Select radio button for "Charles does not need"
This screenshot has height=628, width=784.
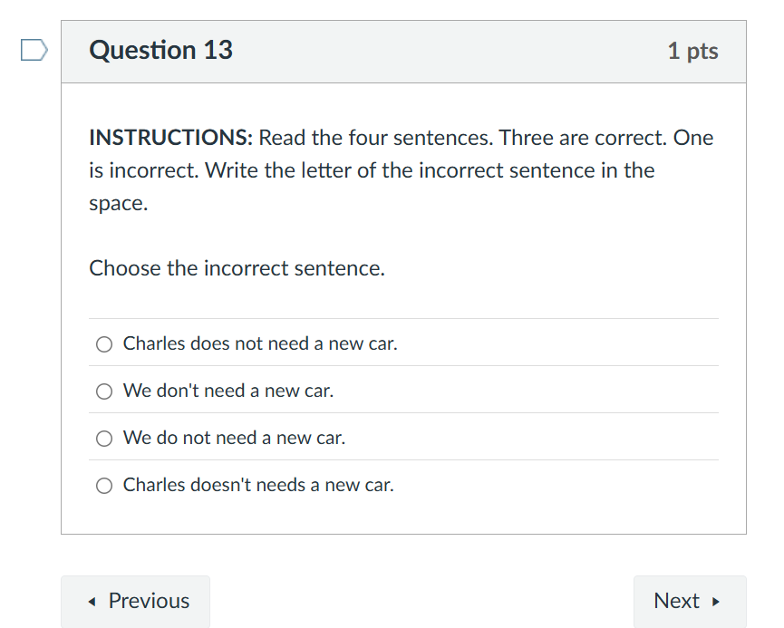(x=104, y=344)
